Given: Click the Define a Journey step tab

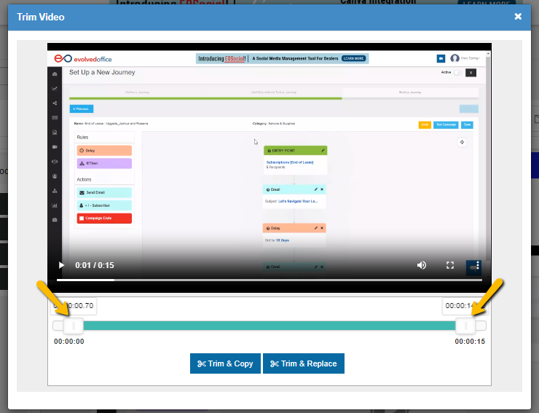Looking at the screenshot, I should tap(137, 93).
